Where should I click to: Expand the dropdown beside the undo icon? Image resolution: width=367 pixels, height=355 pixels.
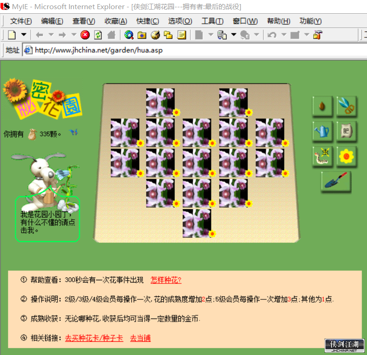point(283,35)
